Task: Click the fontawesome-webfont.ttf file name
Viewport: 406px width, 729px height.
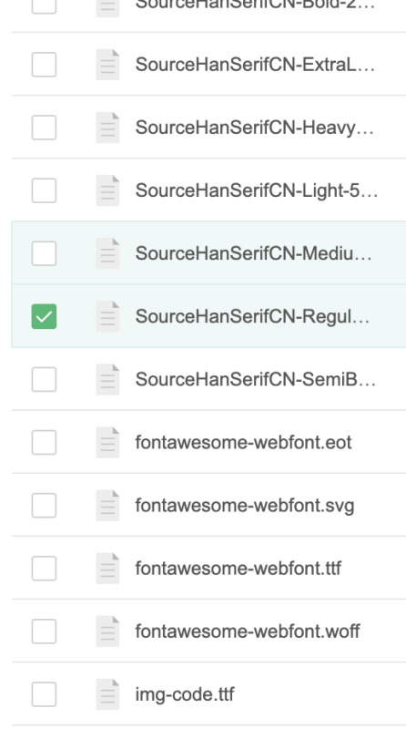Action: pos(239,568)
